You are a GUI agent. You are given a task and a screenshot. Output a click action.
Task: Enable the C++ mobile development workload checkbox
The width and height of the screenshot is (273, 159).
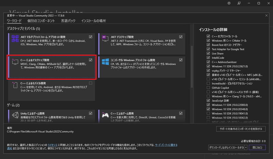90,83
